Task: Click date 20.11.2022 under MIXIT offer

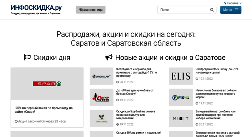Action: (206, 124)
